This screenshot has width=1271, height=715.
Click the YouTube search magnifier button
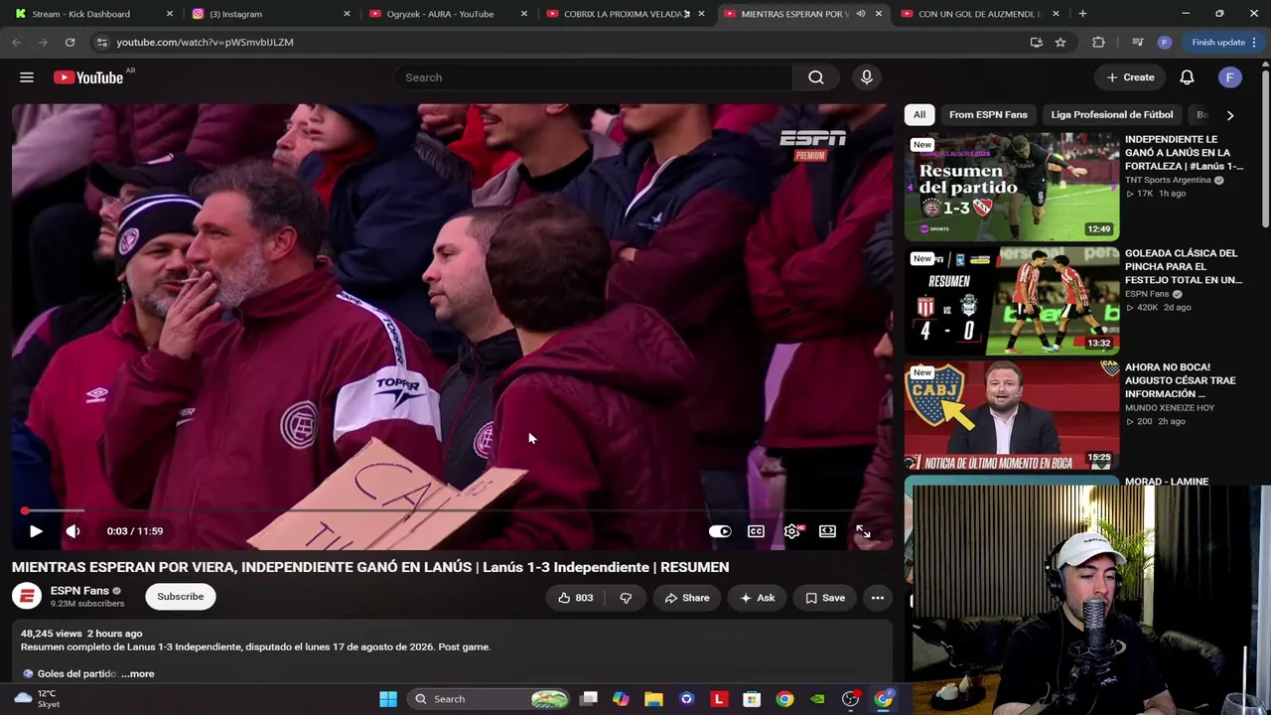point(816,77)
